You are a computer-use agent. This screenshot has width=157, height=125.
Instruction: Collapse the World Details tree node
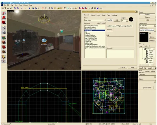(142, 59)
